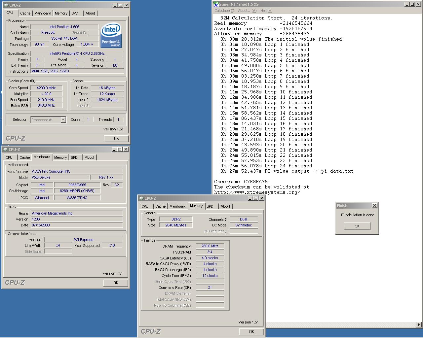Click the Core Voltage 1.664 V value
This screenshot has height=338, width=423.
click(x=87, y=44)
